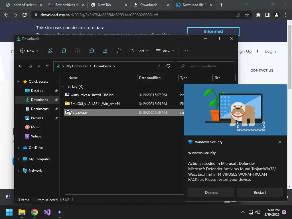Go up one folder level in Explorer

47,66
